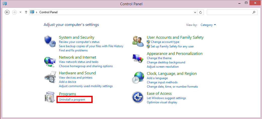
Task: Open the User Accounts people icon
Action: [138, 41]
